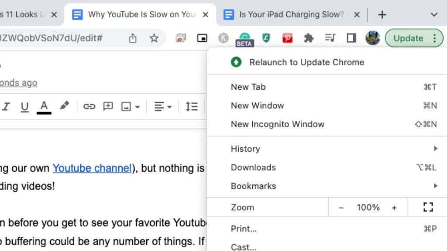Select Cast… menu item
This screenshot has width=447, height=251.
tap(327, 246)
